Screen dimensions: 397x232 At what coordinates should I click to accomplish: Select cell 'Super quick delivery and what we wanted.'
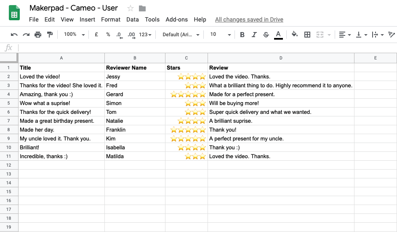281,112
